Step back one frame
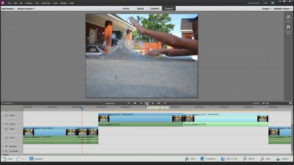 tap(141, 103)
